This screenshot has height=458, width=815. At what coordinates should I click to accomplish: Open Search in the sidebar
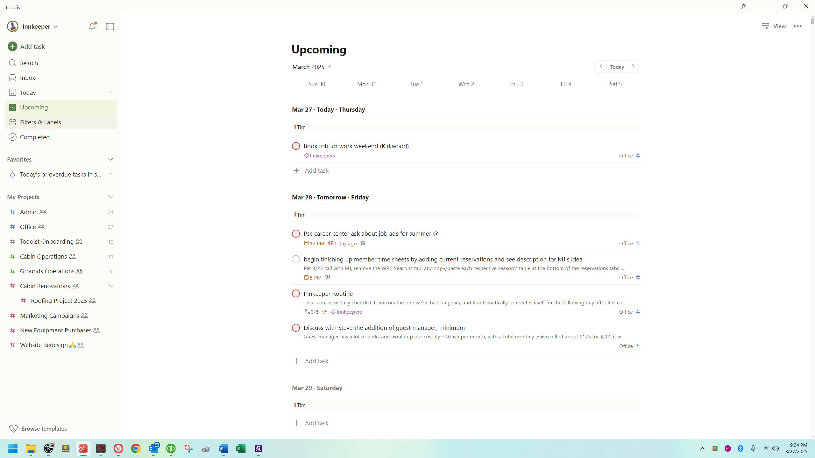(61, 63)
